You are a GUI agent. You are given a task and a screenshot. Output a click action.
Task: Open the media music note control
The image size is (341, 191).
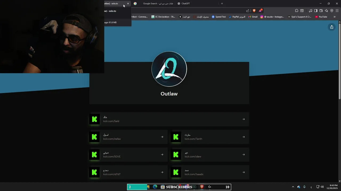coord(310,11)
